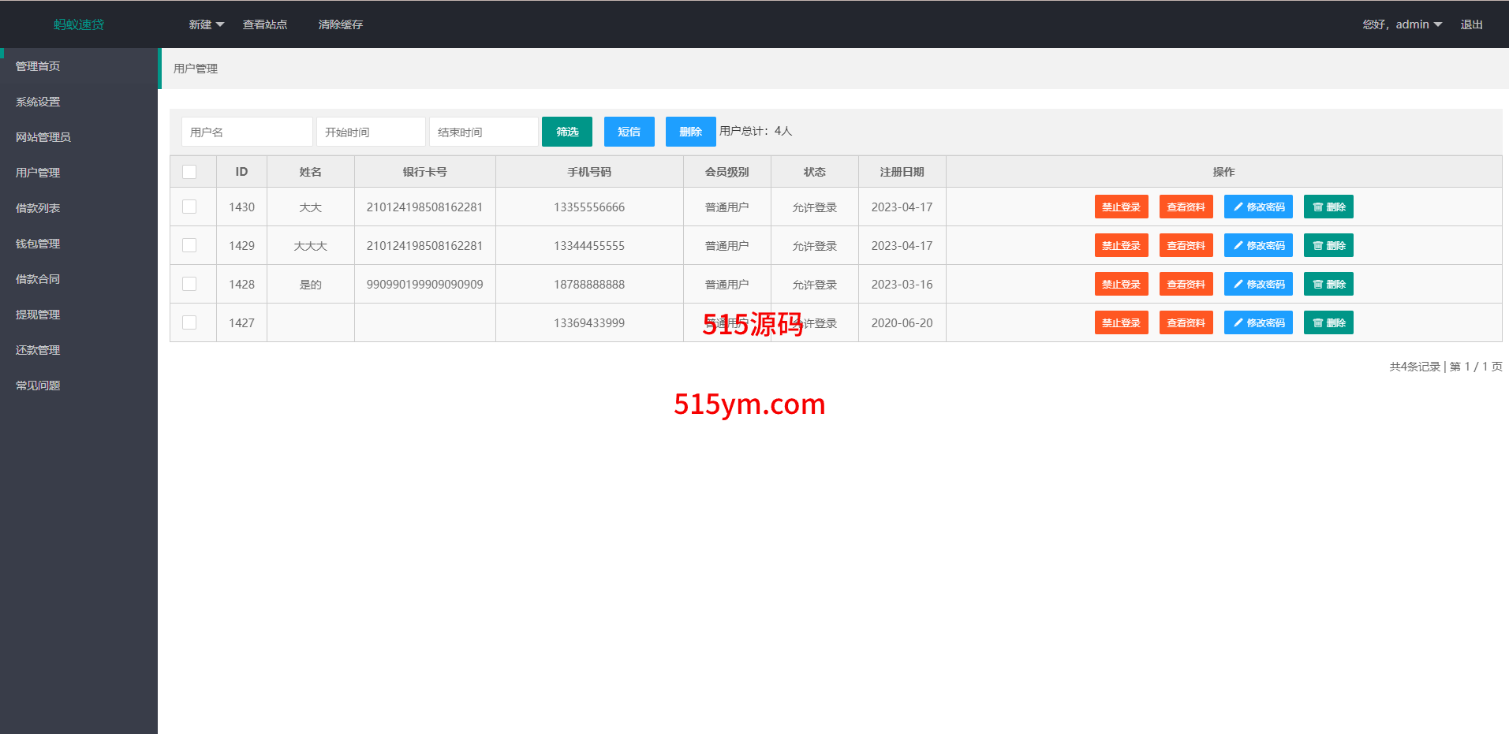Image resolution: width=1509 pixels, height=734 pixels.
Task: Check the checkbox for user ID 1430
Action: [189, 207]
